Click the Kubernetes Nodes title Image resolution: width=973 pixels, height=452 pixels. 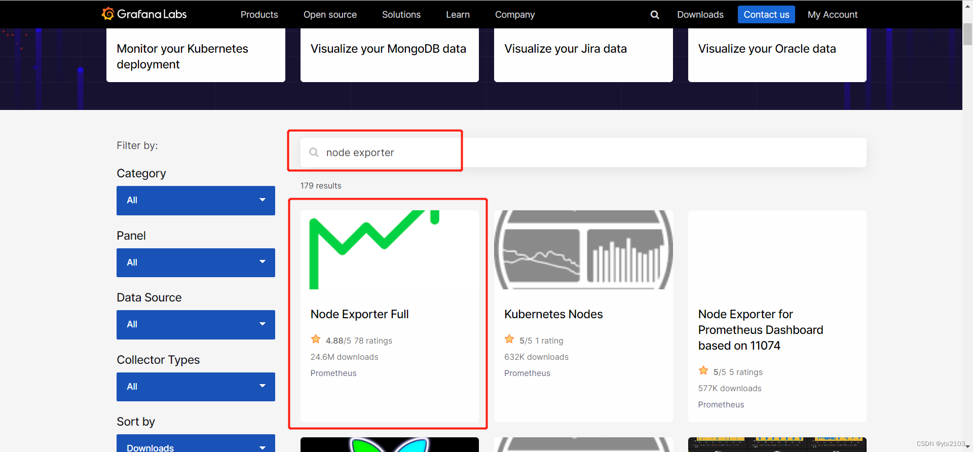pos(553,314)
